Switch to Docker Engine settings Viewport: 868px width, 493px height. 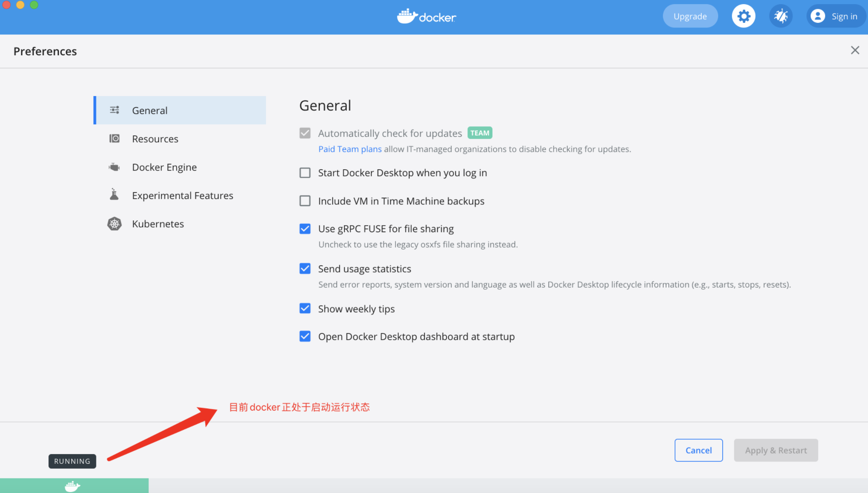pyautogui.click(x=180, y=167)
